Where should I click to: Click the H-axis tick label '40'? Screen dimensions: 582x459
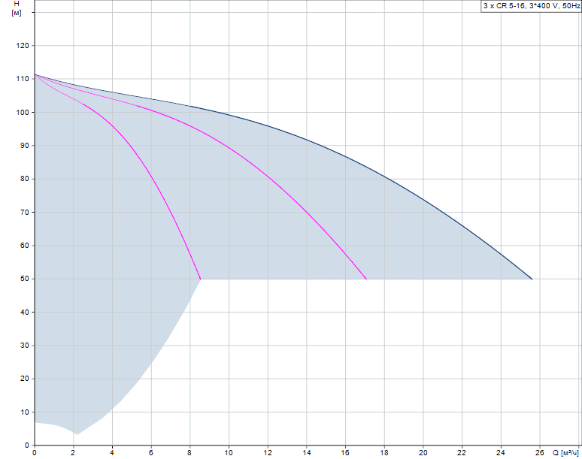[x=25, y=313]
